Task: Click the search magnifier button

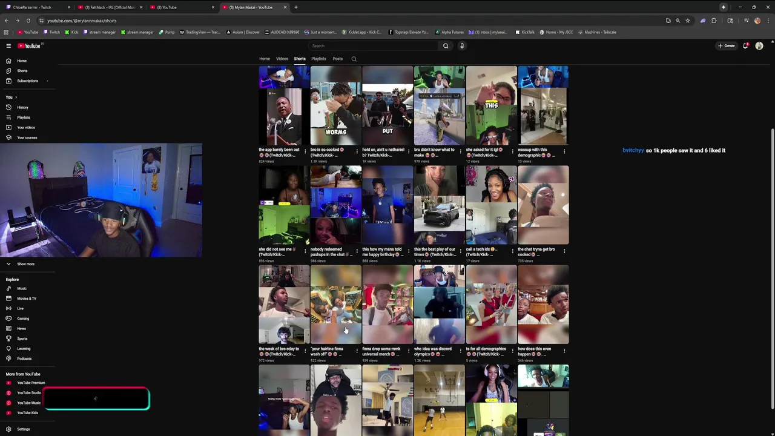Action: 446,46
